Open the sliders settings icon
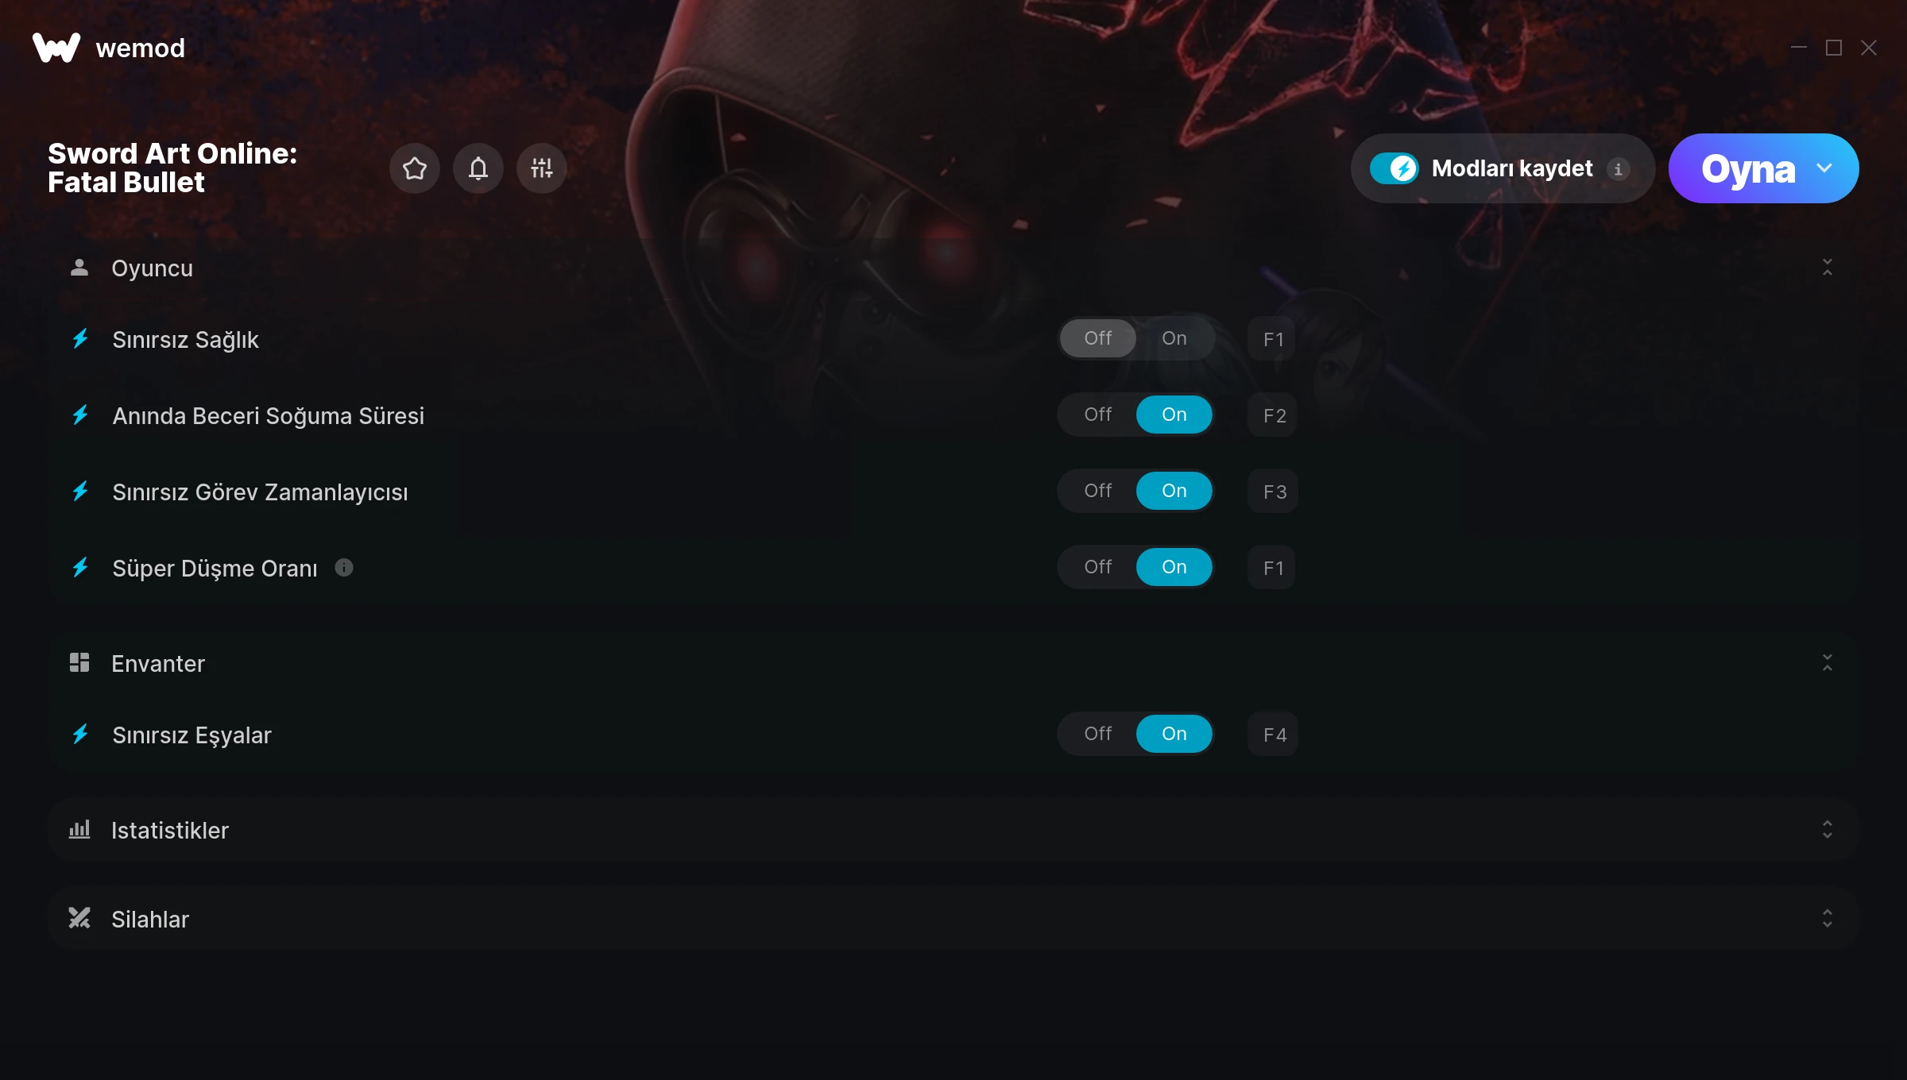The height and width of the screenshot is (1080, 1907). point(541,168)
